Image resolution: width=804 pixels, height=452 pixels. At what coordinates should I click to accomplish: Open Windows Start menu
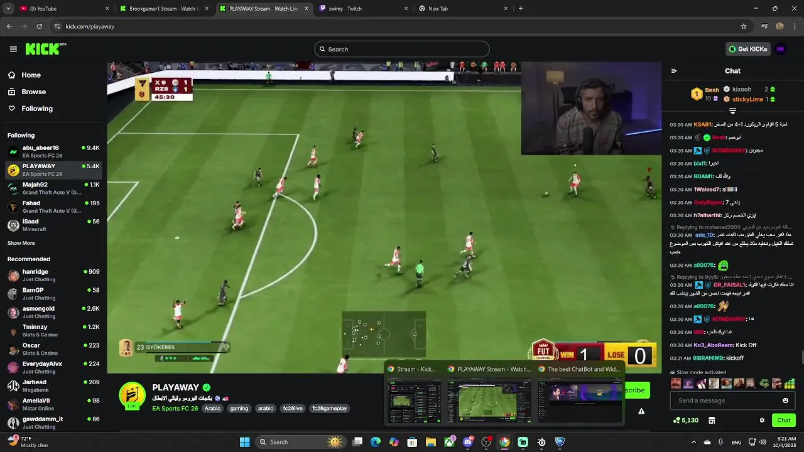pyautogui.click(x=244, y=442)
